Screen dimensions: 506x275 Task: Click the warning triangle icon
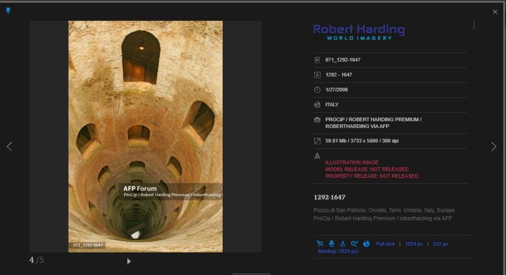[317, 156]
